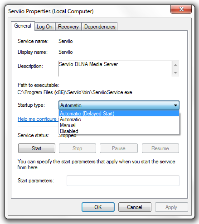Click the greyed-out Apply button

click(171, 207)
